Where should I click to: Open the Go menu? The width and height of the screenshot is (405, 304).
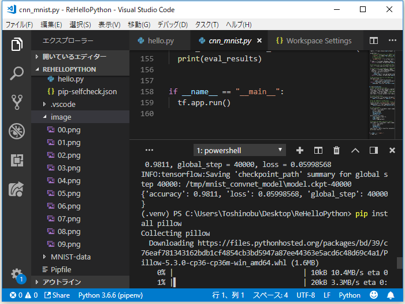(139, 24)
